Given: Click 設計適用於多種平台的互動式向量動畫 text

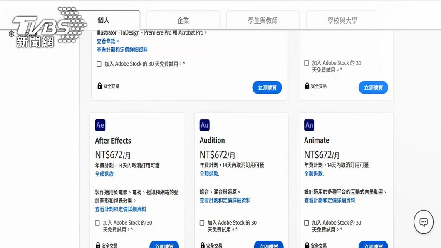Looking at the screenshot, I should pos(345,192).
